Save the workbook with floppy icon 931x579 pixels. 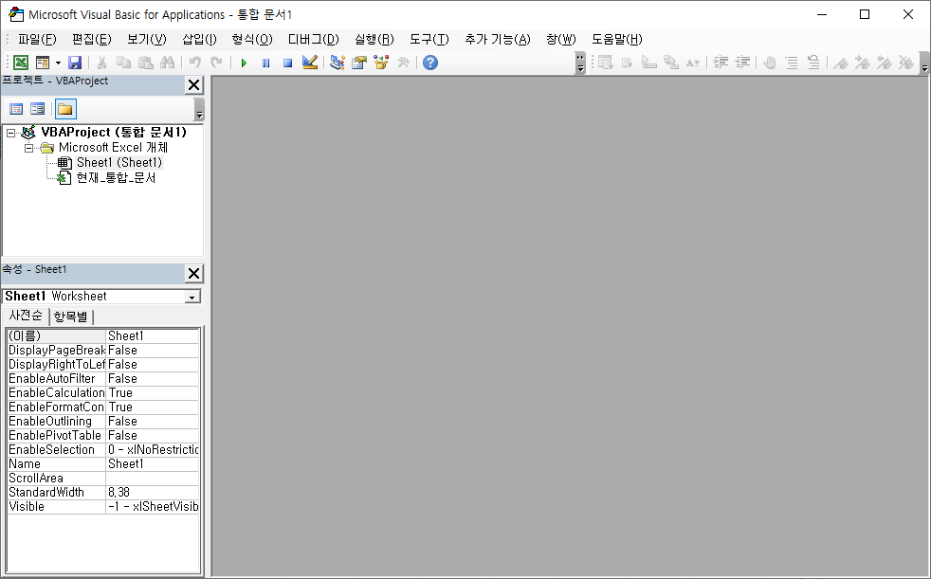[74, 63]
